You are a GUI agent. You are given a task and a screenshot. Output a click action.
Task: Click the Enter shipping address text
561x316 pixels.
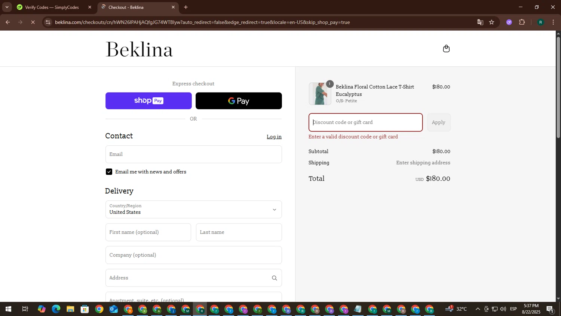click(423, 163)
